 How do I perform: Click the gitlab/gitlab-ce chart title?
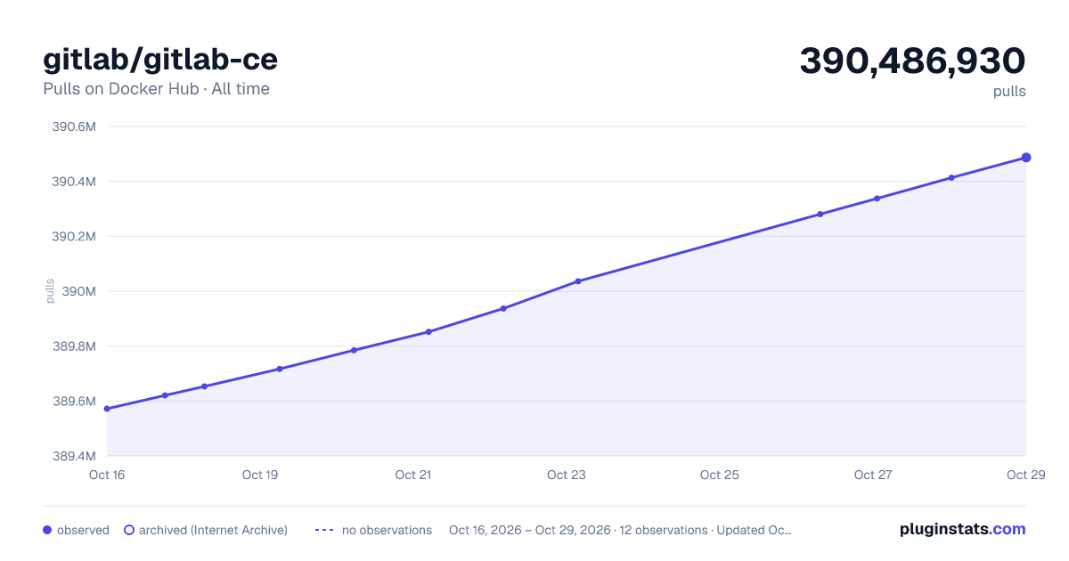coord(160,60)
